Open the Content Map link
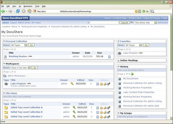The width and height of the screenshot is (173, 124). (x=119, y=18)
